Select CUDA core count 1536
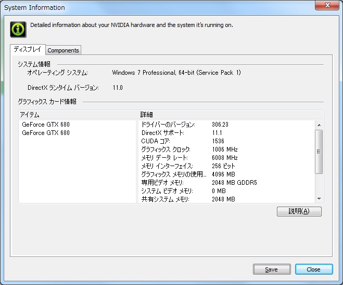 point(218,141)
